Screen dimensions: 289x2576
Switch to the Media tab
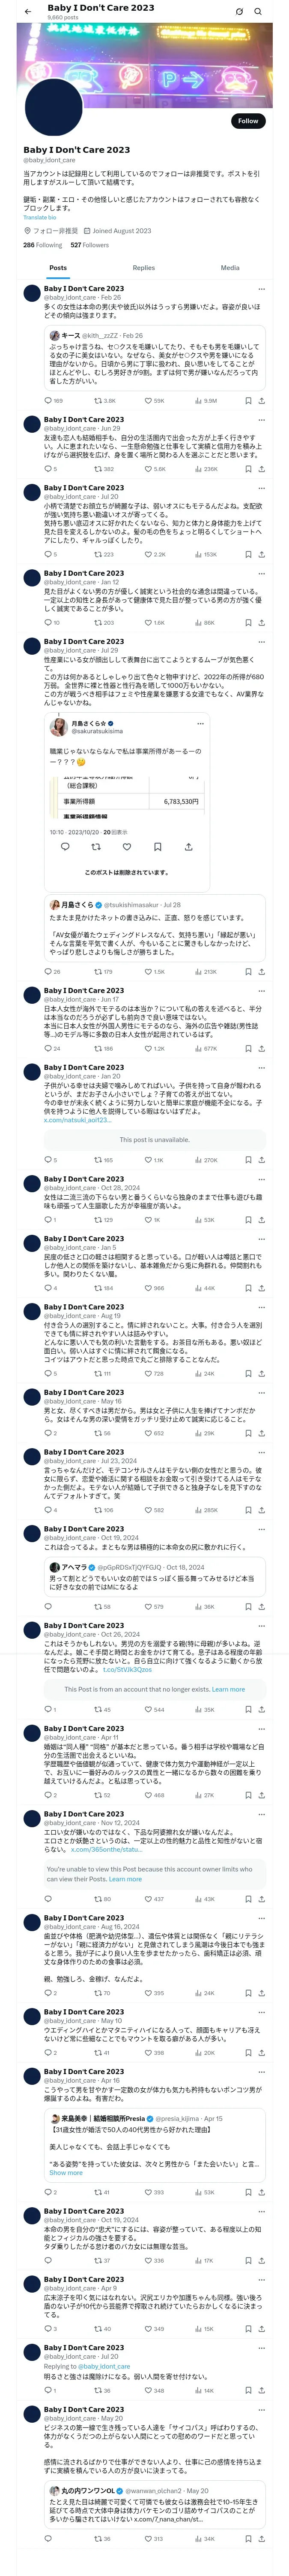point(230,267)
